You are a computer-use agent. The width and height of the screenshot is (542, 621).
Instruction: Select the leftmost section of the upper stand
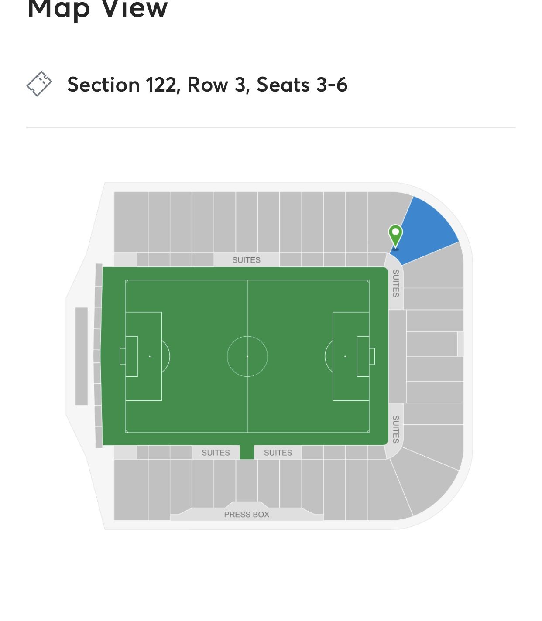[131, 222]
